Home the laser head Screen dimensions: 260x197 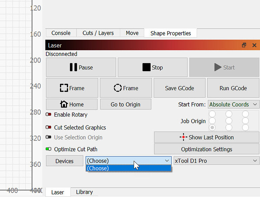tap(72, 104)
